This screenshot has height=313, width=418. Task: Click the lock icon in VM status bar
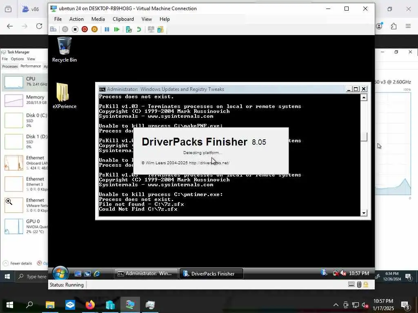tap(366, 284)
